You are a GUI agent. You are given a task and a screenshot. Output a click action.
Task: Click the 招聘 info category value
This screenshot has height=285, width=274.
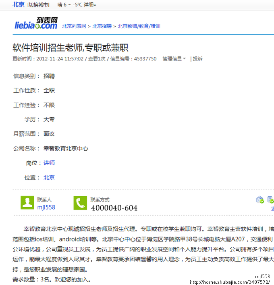click(x=49, y=76)
